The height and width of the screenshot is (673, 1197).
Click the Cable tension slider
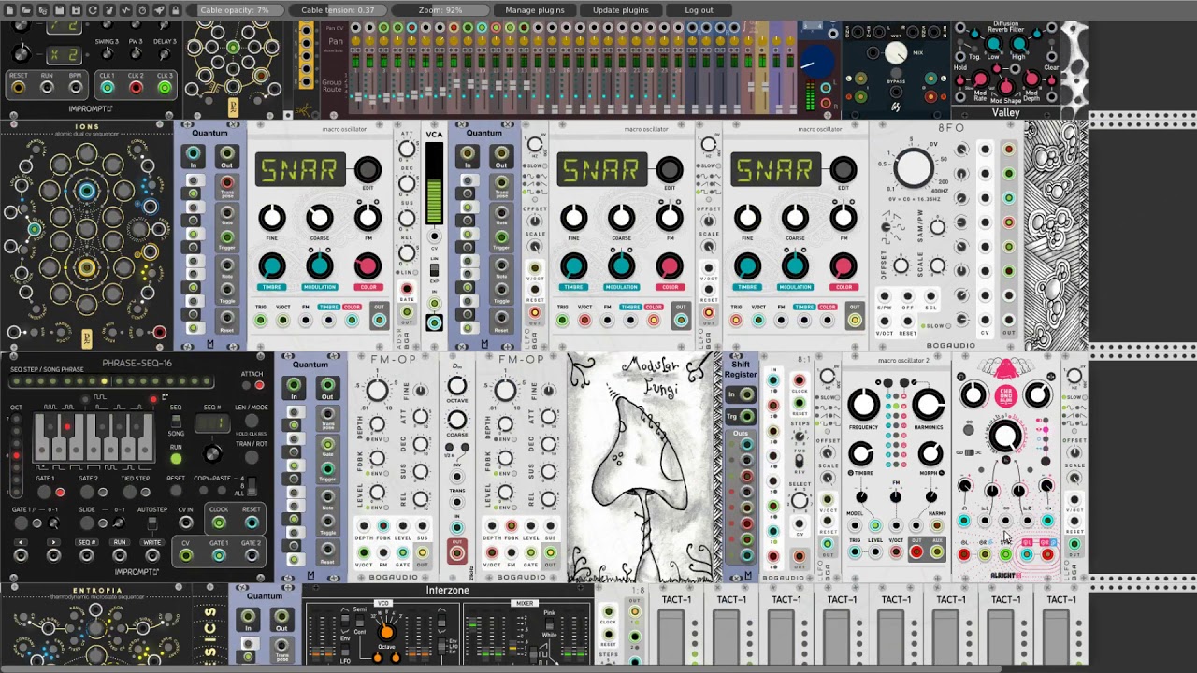pos(338,10)
